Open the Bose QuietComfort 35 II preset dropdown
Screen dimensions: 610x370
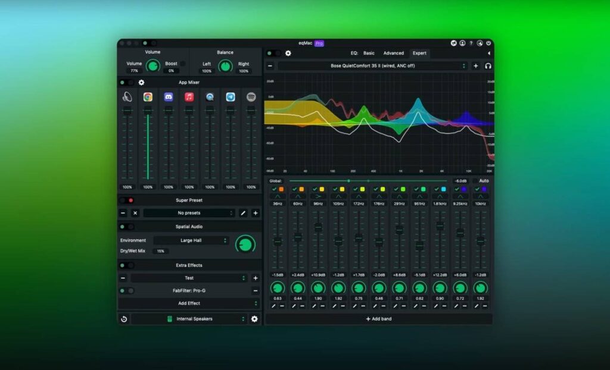(372, 66)
